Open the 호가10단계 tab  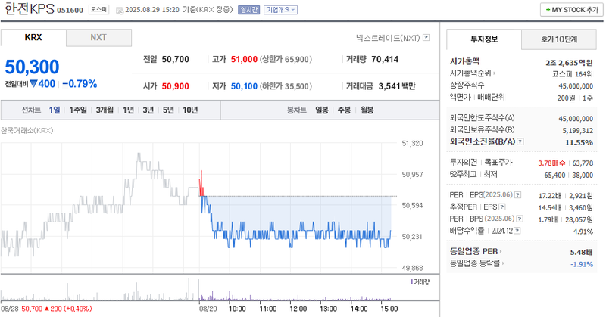(559, 39)
